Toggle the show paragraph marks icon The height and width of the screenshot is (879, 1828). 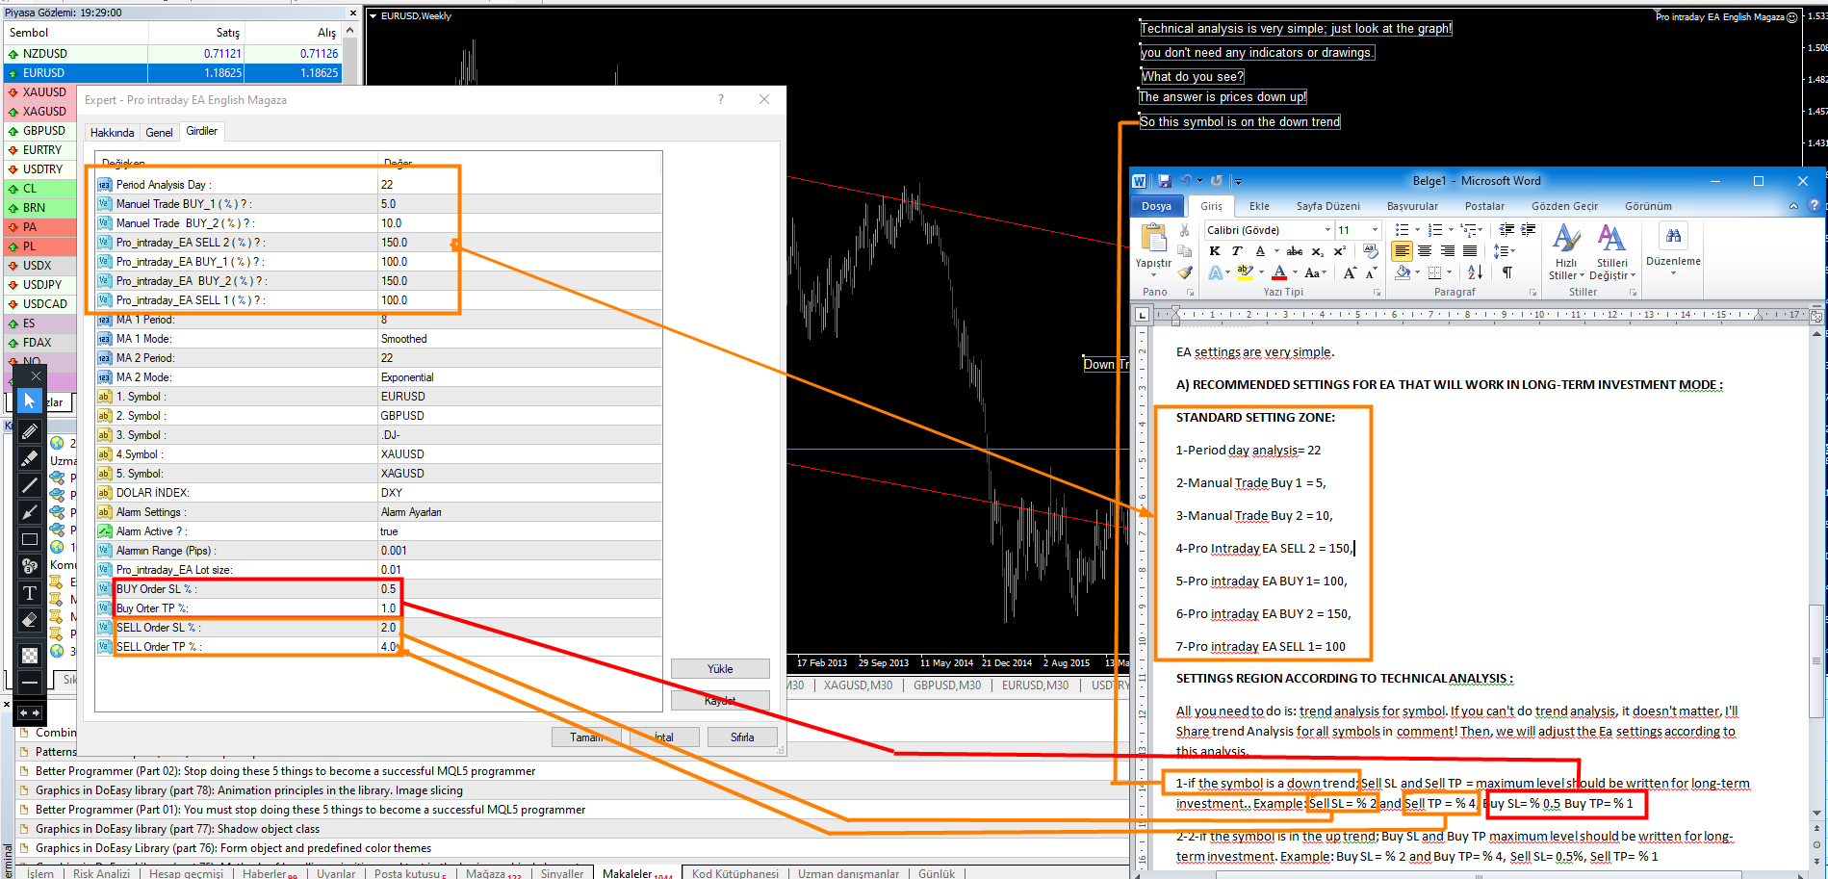(1507, 273)
